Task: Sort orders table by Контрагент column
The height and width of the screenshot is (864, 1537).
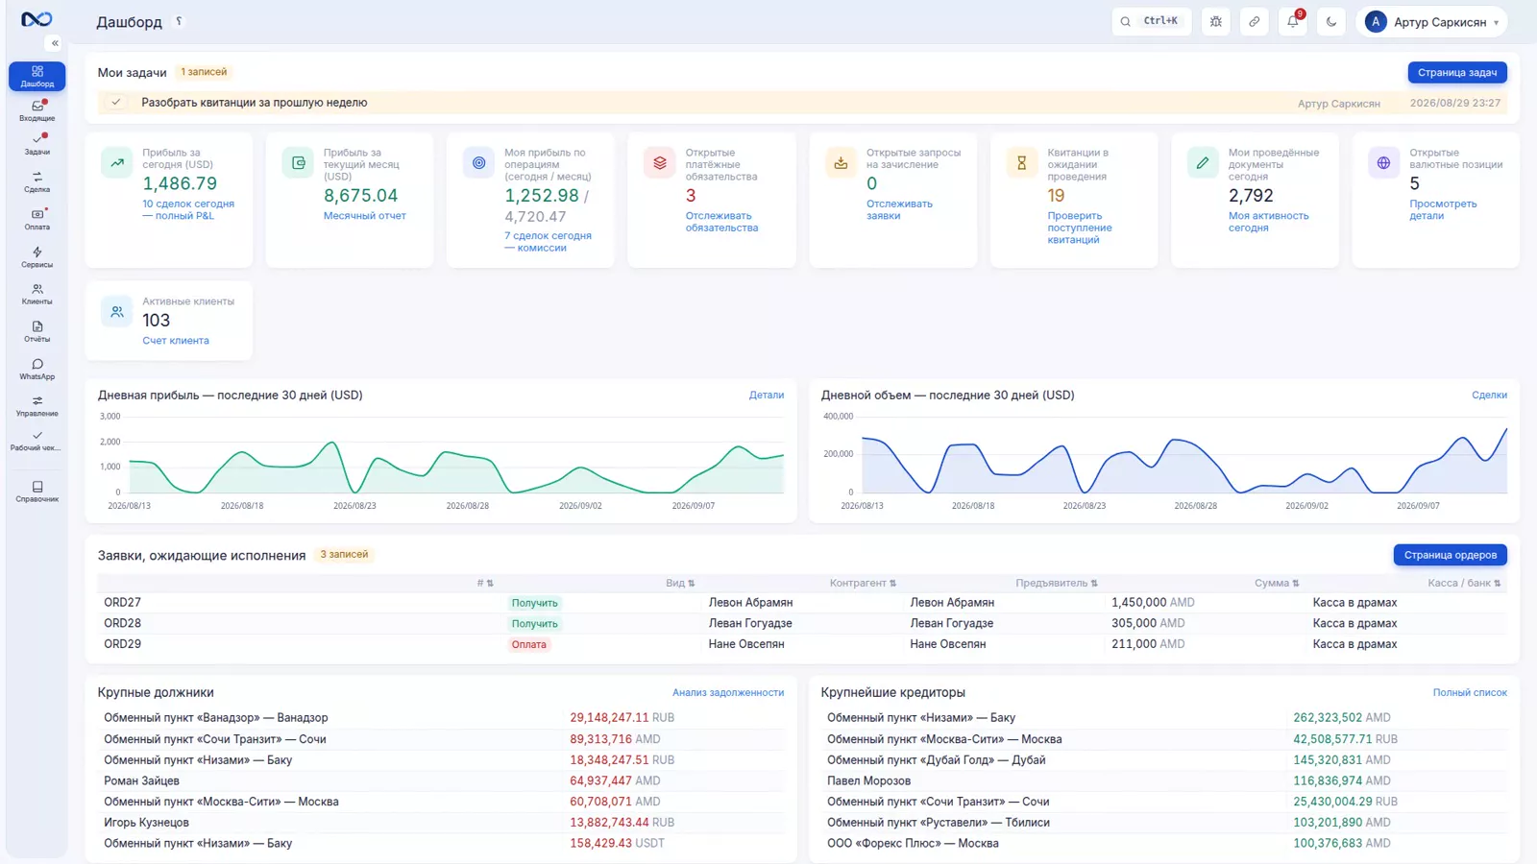Action: click(x=863, y=583)
